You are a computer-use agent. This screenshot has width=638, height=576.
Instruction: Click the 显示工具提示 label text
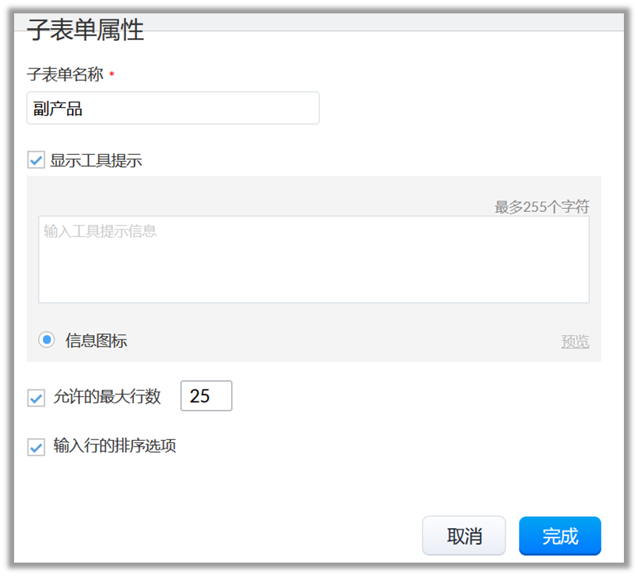(96, 161)
